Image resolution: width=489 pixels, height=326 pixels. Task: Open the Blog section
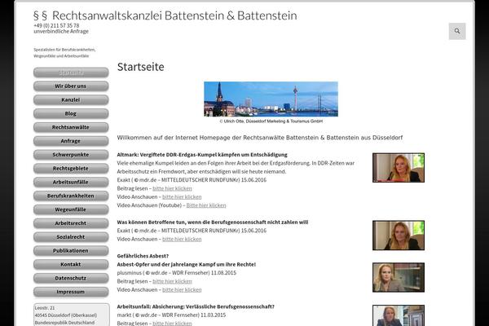pos(71,113)
